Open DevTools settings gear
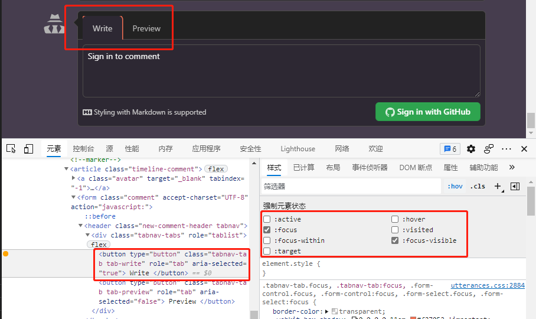This screenshot has width=536, height=319. click(x=471, y=149)
